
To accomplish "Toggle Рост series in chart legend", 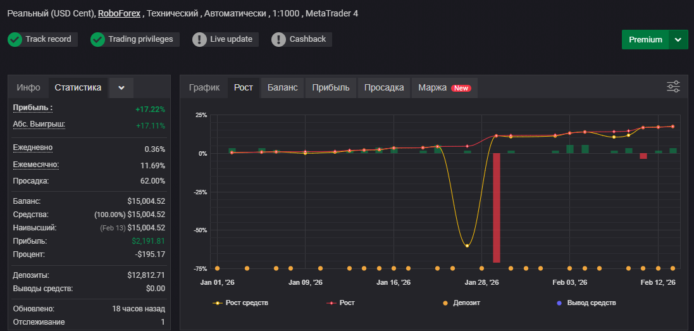I will point(340,303).
